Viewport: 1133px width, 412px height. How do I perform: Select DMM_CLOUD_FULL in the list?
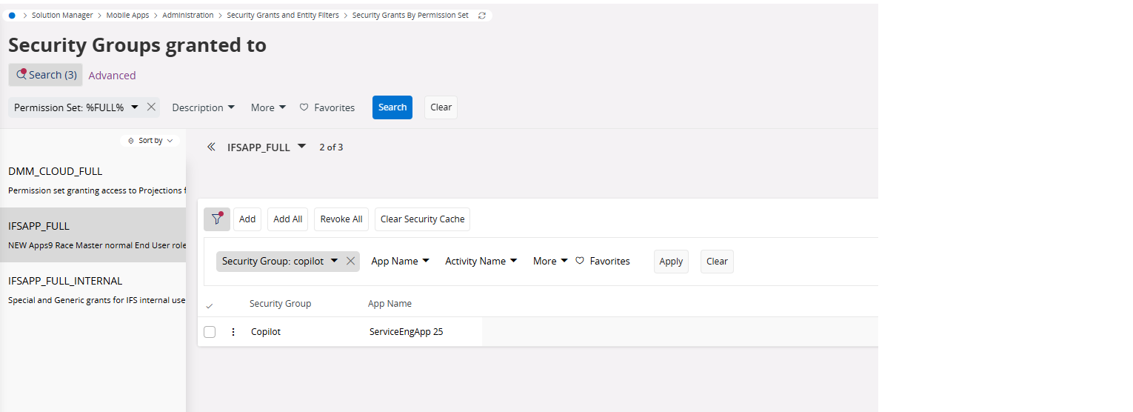[x=56, y=171]
